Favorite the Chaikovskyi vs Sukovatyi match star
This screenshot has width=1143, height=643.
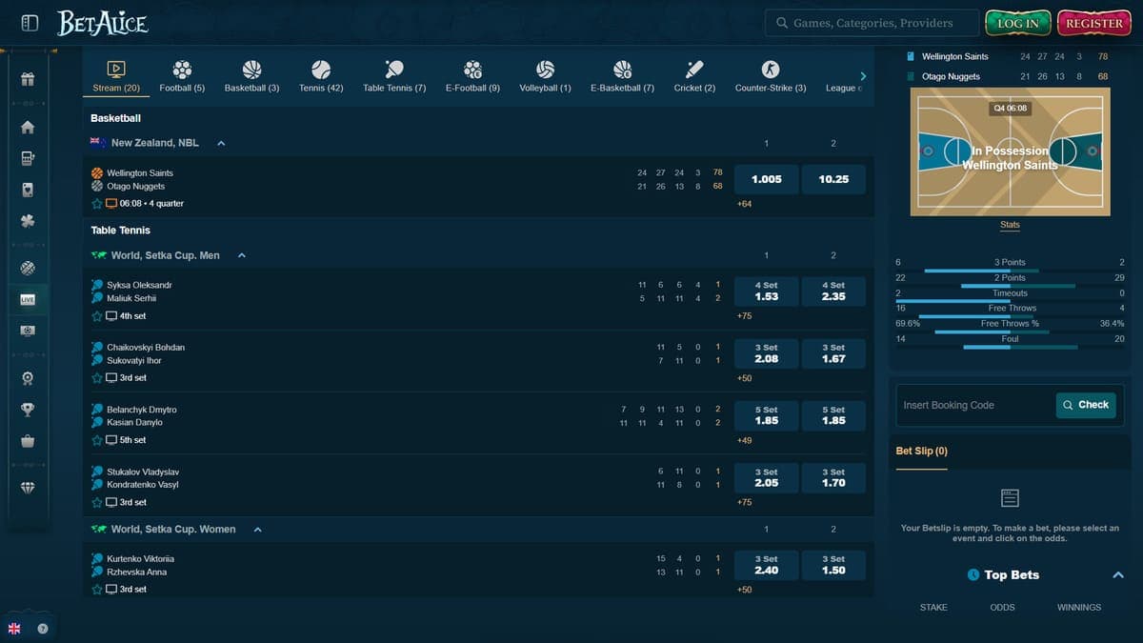(97, 378)
